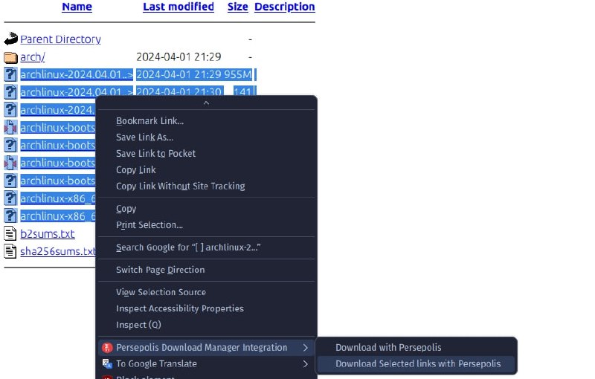Image resolution: width=595 pixels, height=379 pixels.
Task: Open To Google Translate menu entry
Action: pyautogui.click(x=206, y=364)
